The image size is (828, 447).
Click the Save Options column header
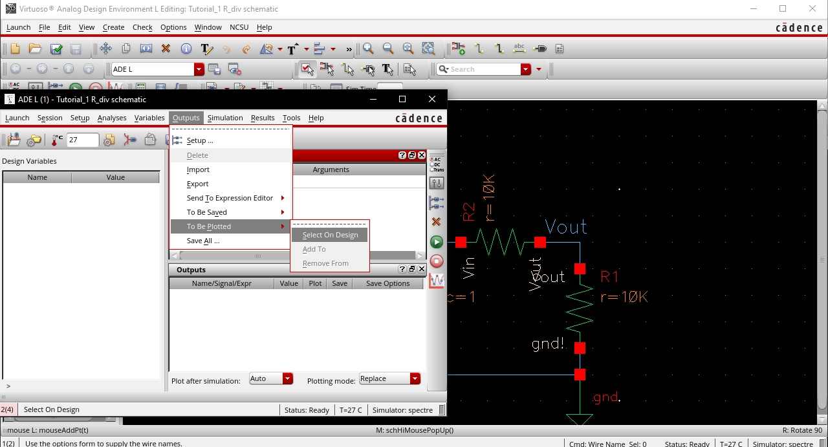[x=387, y=283]
